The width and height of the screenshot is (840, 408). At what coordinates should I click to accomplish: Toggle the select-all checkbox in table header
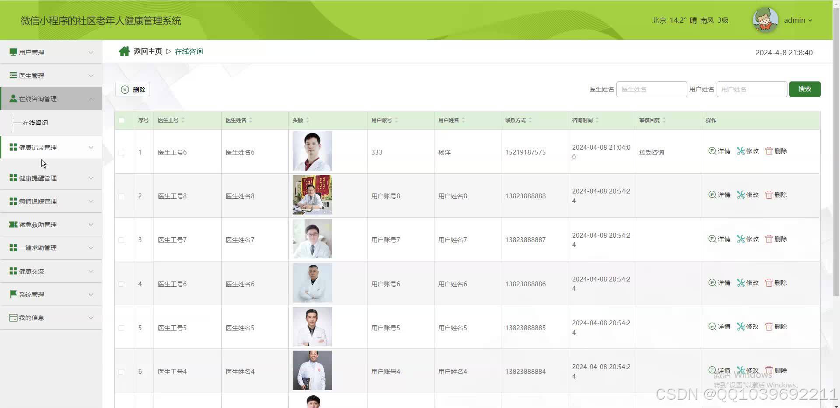(x=122, y=120)
